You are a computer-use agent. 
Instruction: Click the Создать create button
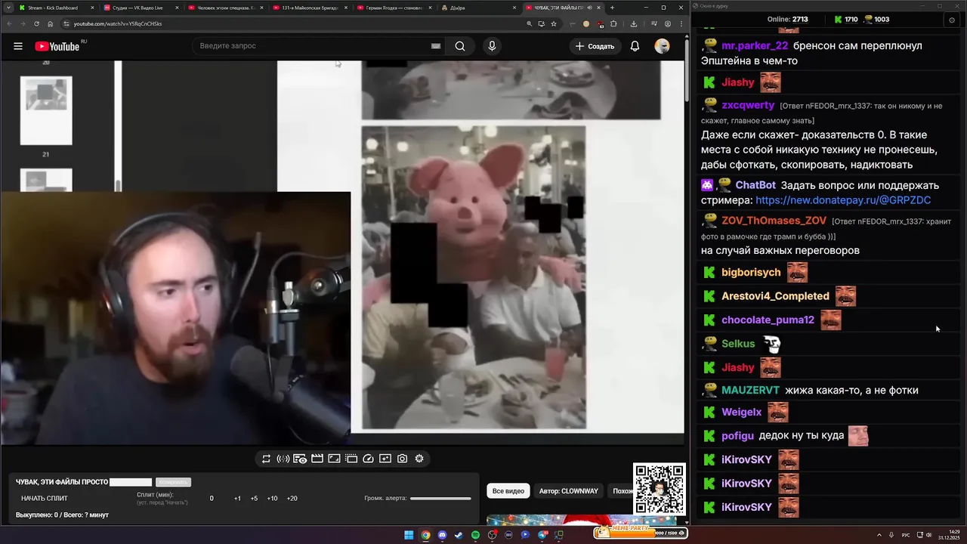coord(595,46)
